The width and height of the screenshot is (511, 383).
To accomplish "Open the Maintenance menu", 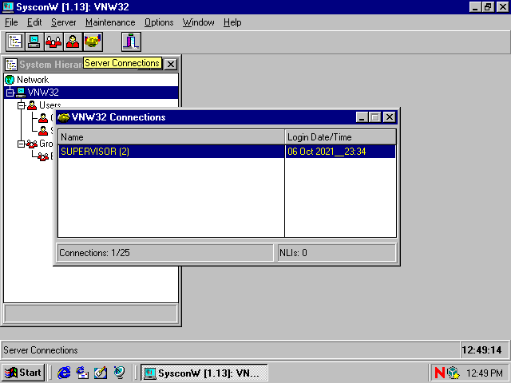I will click(x=110, y=22).
